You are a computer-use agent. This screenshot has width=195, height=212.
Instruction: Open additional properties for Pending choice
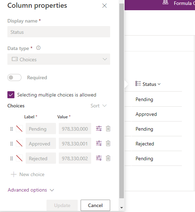pyautogui.click(x=99, y=129)
